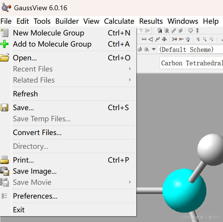Choose the select-atoms-by-click tool

[198, 39]
